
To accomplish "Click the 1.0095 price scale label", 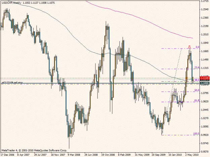I will (205, 127).
